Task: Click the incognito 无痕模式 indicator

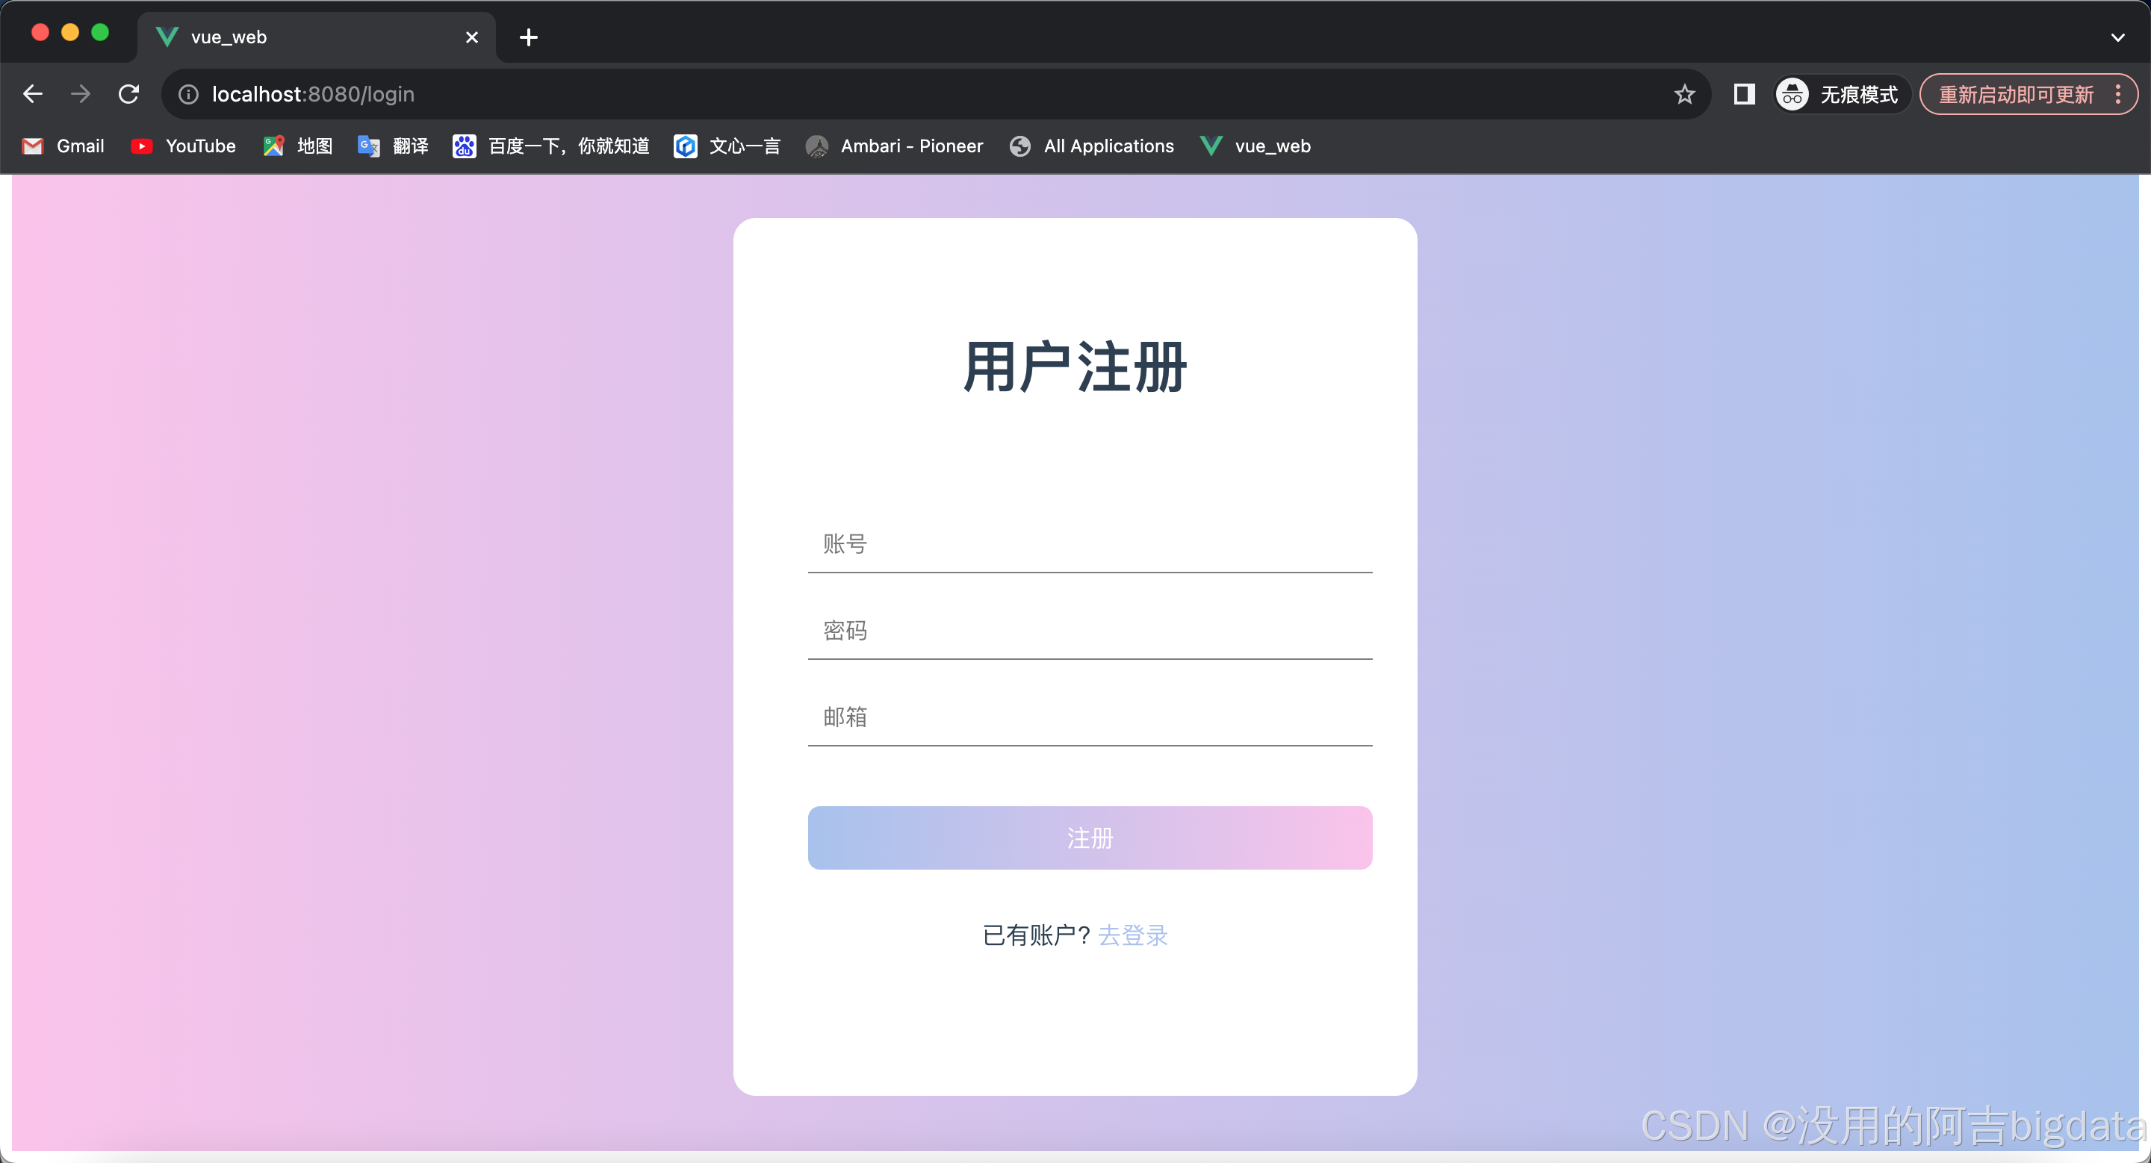Action: [1840, 94]
